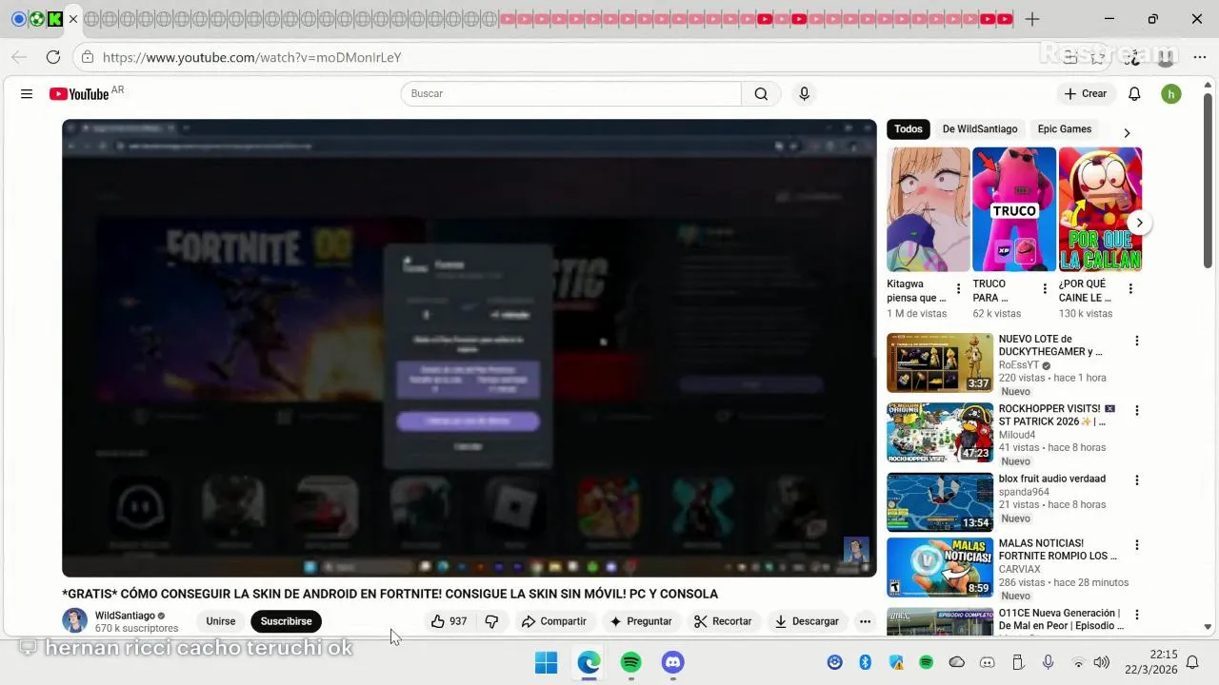Open a new browser tab
Screen dimensions: 1219x685
coord(1032,19)
